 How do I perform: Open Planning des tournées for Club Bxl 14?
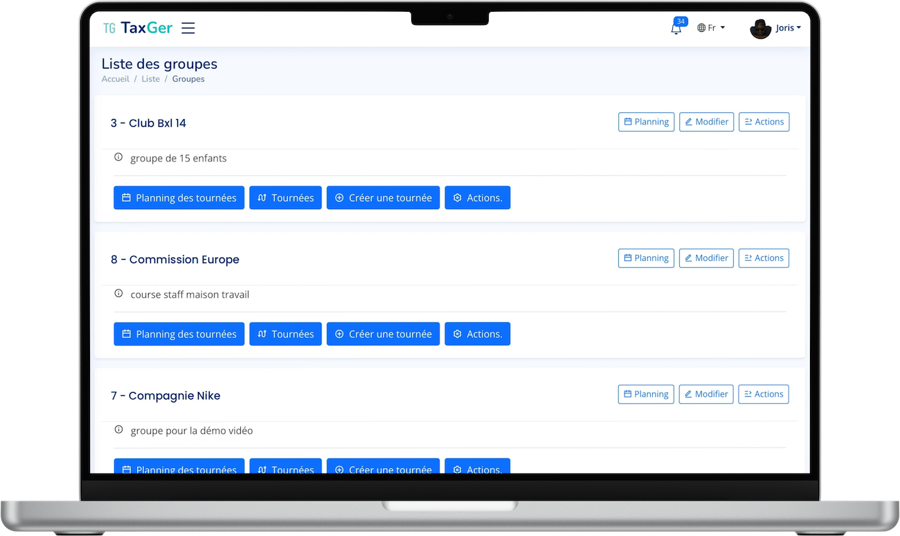(x=179, y=197)
